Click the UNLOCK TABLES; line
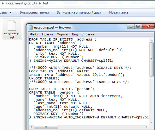This screenshot has height=130, width=155. [x=44, y=79]
